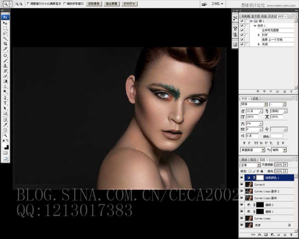The width and height of the screenshot is (299, 239).
Task: Select the Clone Stamp tool
Action: 5,66
